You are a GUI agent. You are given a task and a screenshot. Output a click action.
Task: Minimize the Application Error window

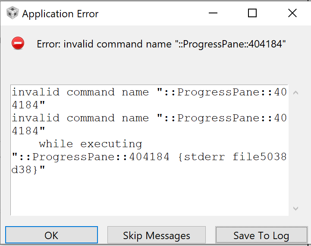[213, 13]
